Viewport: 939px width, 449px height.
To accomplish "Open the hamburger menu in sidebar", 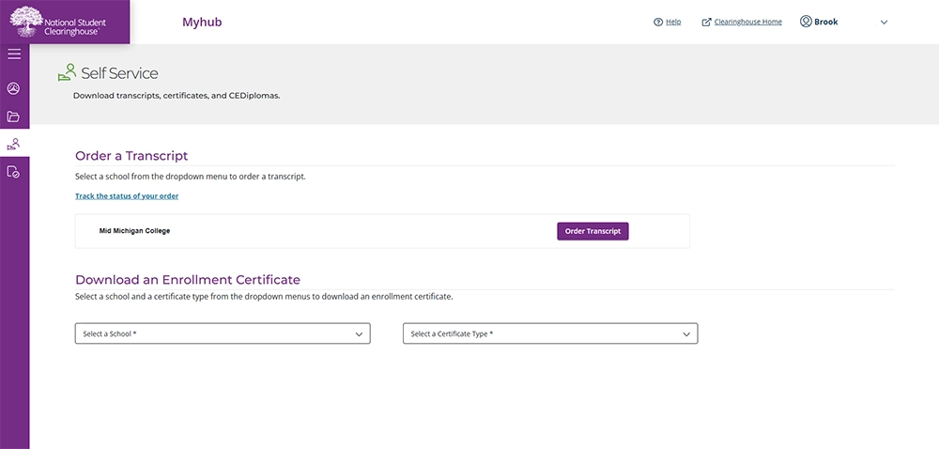I will (14, 54).
